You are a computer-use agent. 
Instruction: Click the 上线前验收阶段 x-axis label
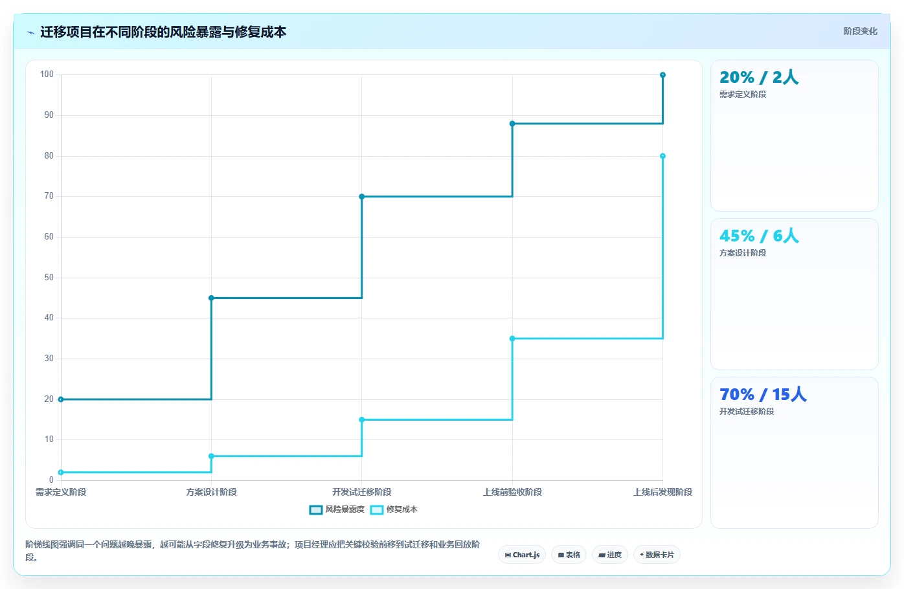point(512,492)
